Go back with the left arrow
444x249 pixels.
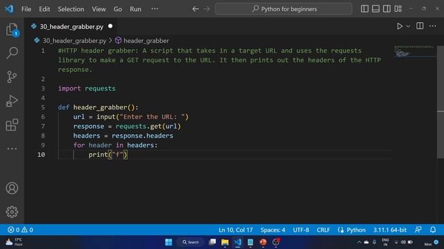196,9
